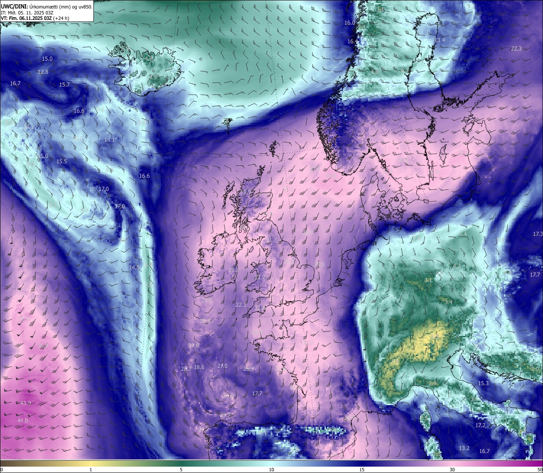Click the 14.5 value label
Image resolution: width=543 pixels, height=473 pixels.
[134, 267]
